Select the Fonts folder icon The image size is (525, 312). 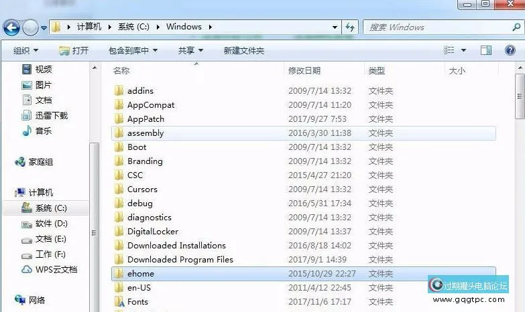coord(119,302)
